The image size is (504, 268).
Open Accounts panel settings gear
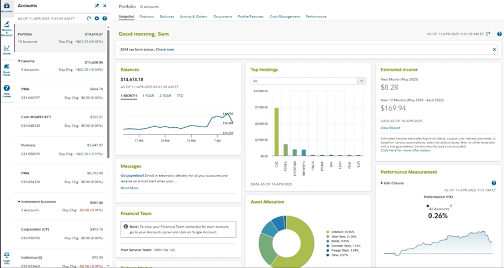pos(97,18)
